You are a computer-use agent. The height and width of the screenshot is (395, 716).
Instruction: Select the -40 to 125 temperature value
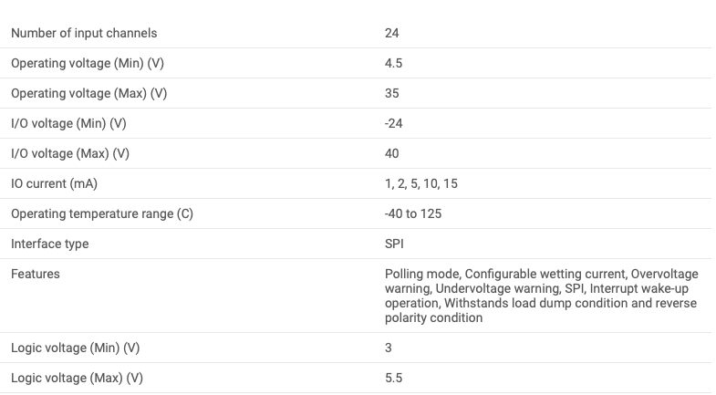(413, 214)
